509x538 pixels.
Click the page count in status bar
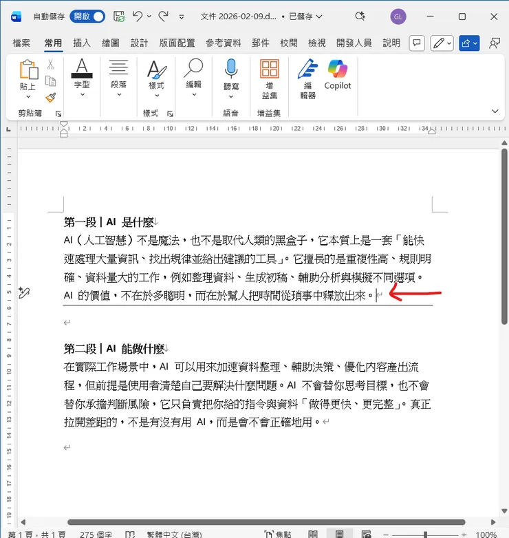tap(36, 535)
